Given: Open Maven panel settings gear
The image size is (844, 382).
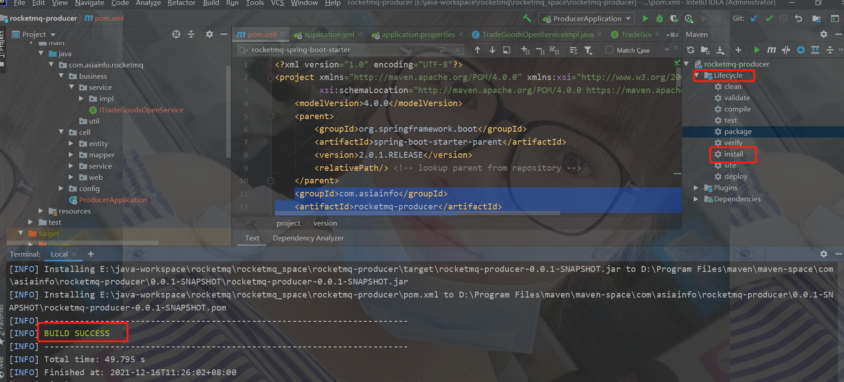Looking at the screenshot, I should [823, 34].
